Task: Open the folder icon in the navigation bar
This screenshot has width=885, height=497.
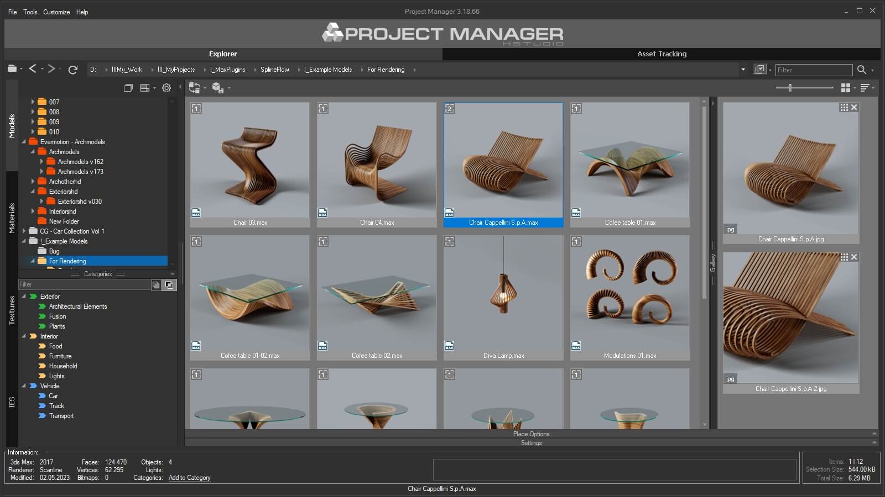Action: pos(12,68)
